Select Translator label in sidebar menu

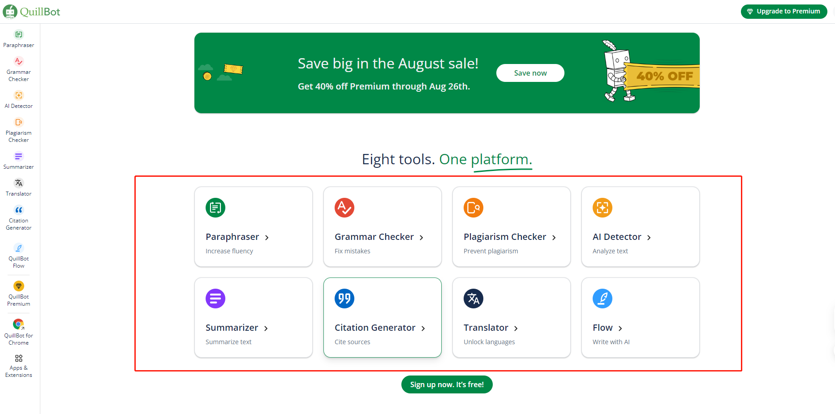click(x=19, y=194)
